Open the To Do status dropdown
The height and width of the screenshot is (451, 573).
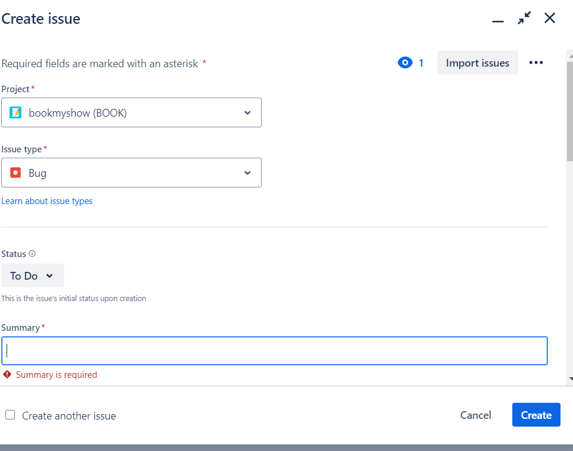tap(32, 275)
